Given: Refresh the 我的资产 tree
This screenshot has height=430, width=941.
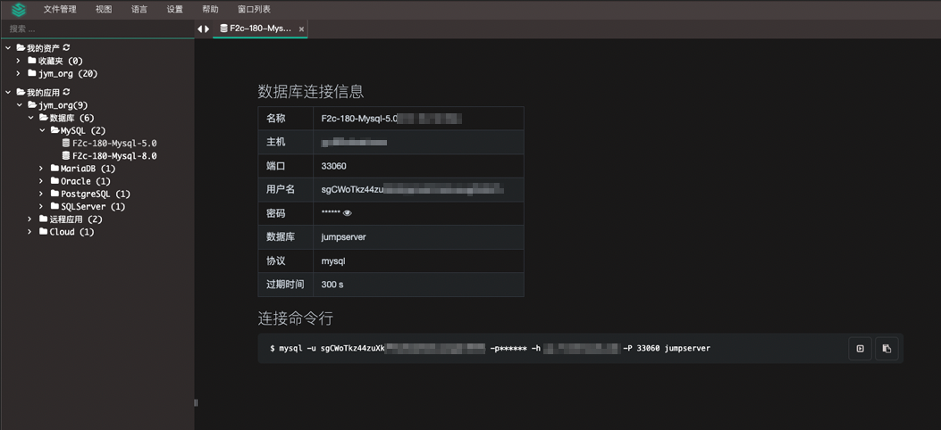Looking at the screenshot, I should pyautogui.click(x=66, y=48).
